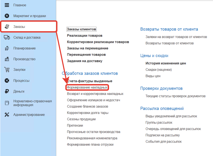This screenshot has width=213, height=156.
Task: Open Сезоны продукции
Action: (81, 119)
